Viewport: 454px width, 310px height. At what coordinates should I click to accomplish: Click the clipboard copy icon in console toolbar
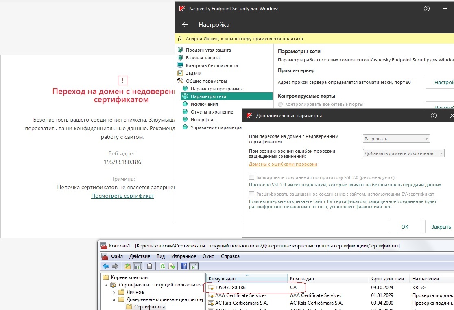click(150, 266)
